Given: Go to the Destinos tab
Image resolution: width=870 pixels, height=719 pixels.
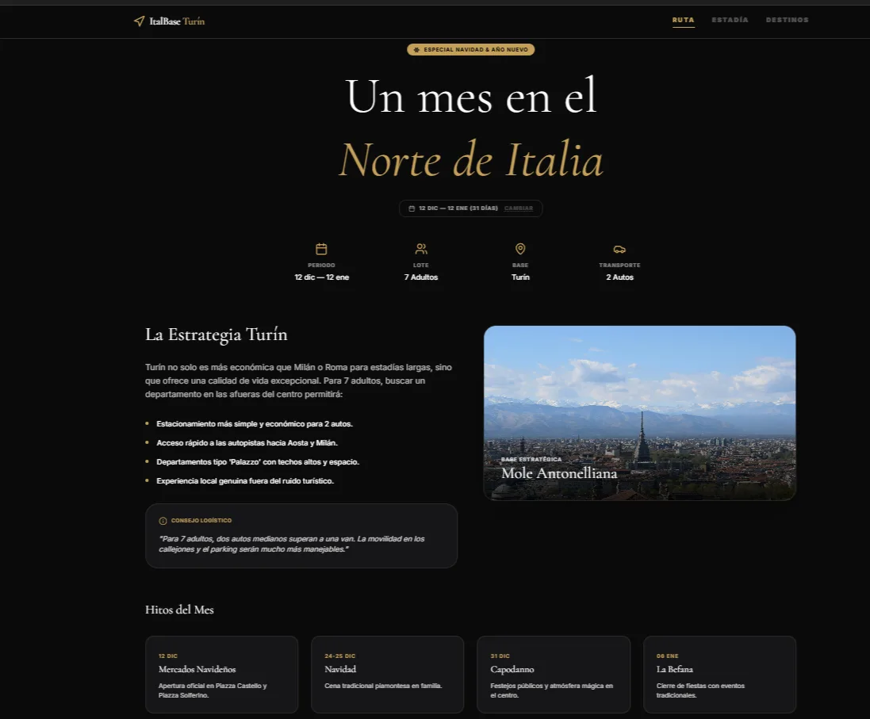Looking at the screenshot, I should pos(787,20).
